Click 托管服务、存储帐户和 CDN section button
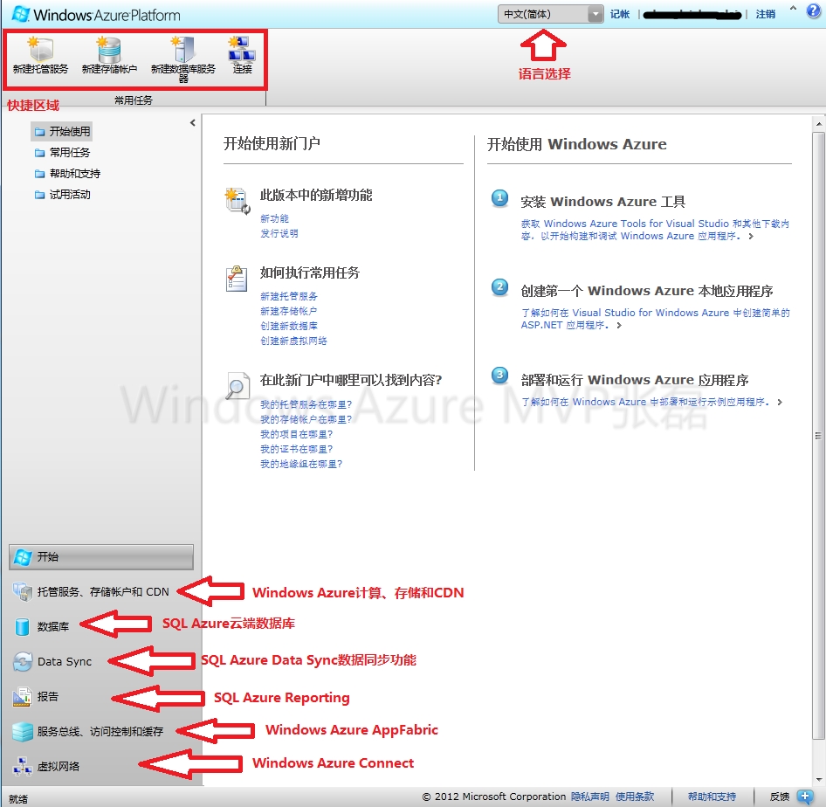The image size is (826, 807). coord(102,591)
